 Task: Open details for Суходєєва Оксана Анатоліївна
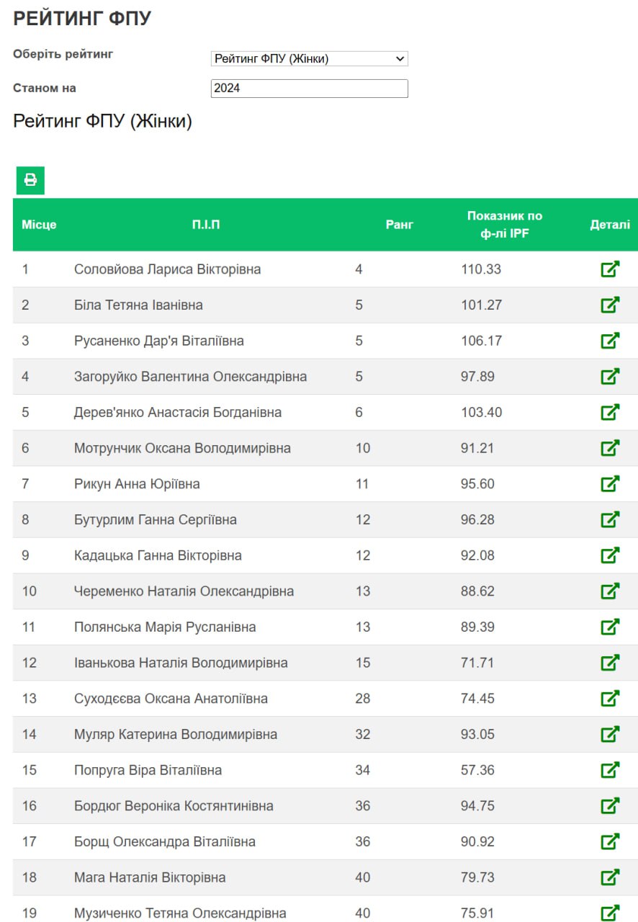610,699
